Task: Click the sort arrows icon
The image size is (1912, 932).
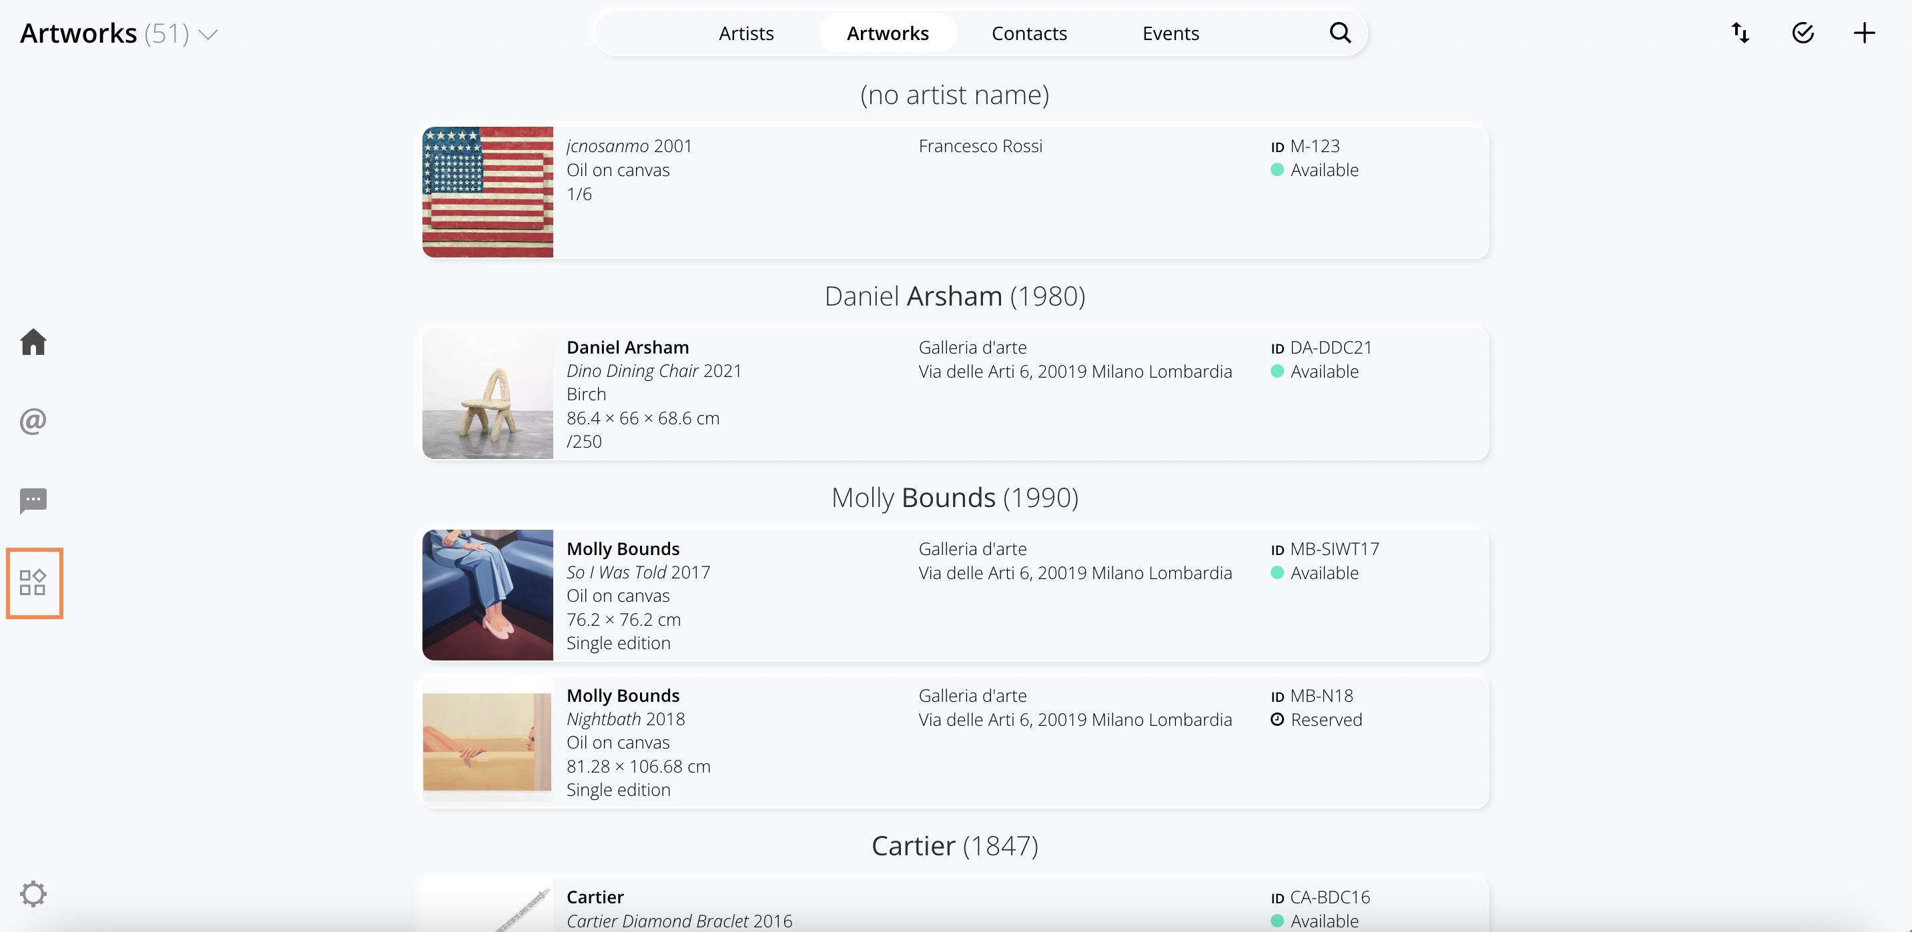Action: pos(1740,33)
